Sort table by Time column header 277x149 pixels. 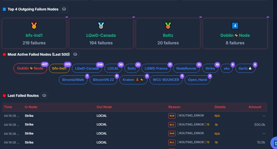(8, 107)
